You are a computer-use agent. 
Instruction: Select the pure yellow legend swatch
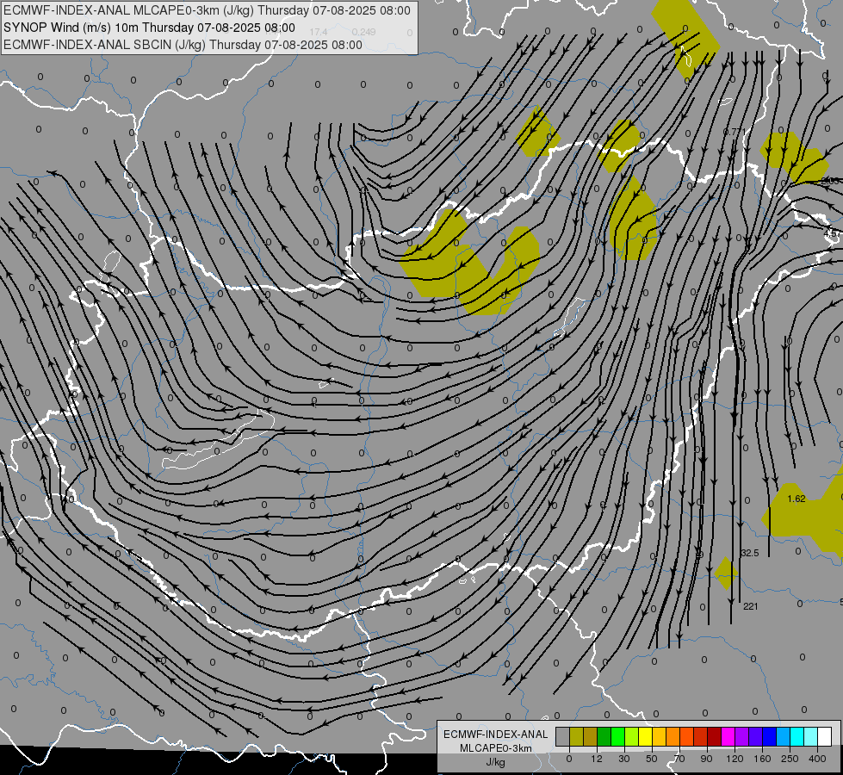tap(646, 737)
